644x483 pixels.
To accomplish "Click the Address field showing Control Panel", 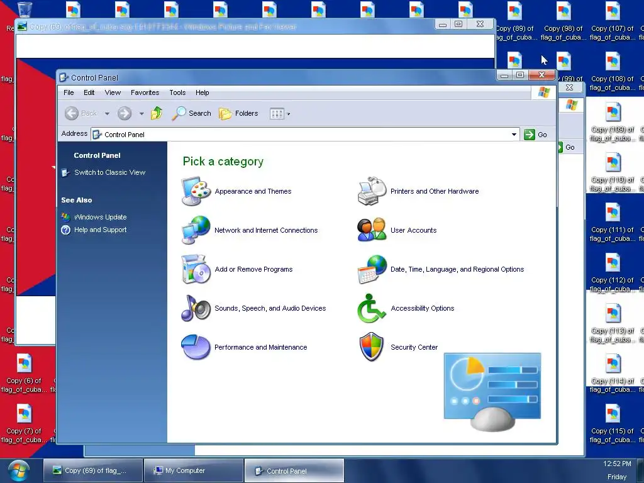I will [x=305, y=135].
